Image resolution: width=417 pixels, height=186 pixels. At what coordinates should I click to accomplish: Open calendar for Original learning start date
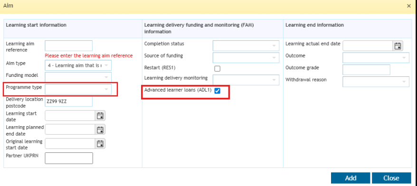[100, 144]
